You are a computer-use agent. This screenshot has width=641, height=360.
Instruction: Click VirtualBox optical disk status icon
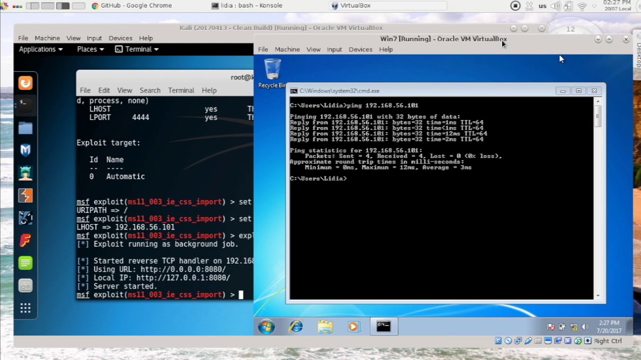point(508,340)
